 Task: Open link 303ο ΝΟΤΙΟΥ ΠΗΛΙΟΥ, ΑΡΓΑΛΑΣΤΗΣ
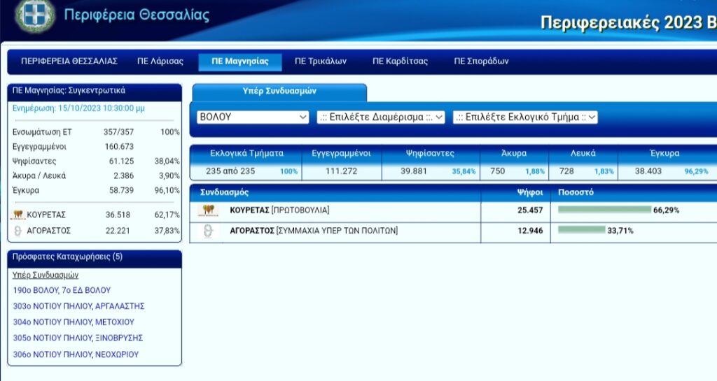point(78,306)
